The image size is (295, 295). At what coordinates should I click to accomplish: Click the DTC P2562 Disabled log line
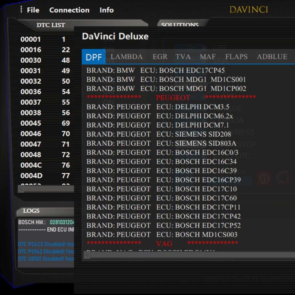(x=46, y=251)
